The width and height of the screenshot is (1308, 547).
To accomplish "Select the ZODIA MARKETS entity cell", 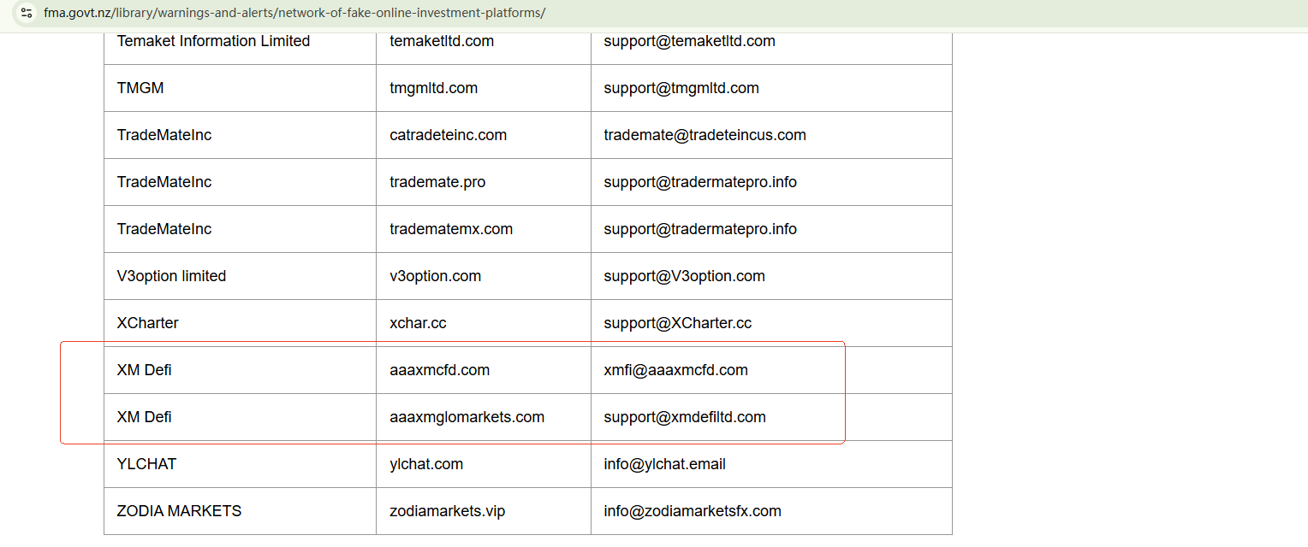I will click(240, 511).
